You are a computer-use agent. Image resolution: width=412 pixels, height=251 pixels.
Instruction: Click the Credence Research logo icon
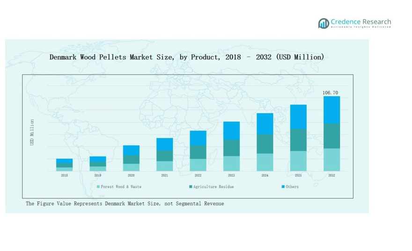tap(323, 23)
